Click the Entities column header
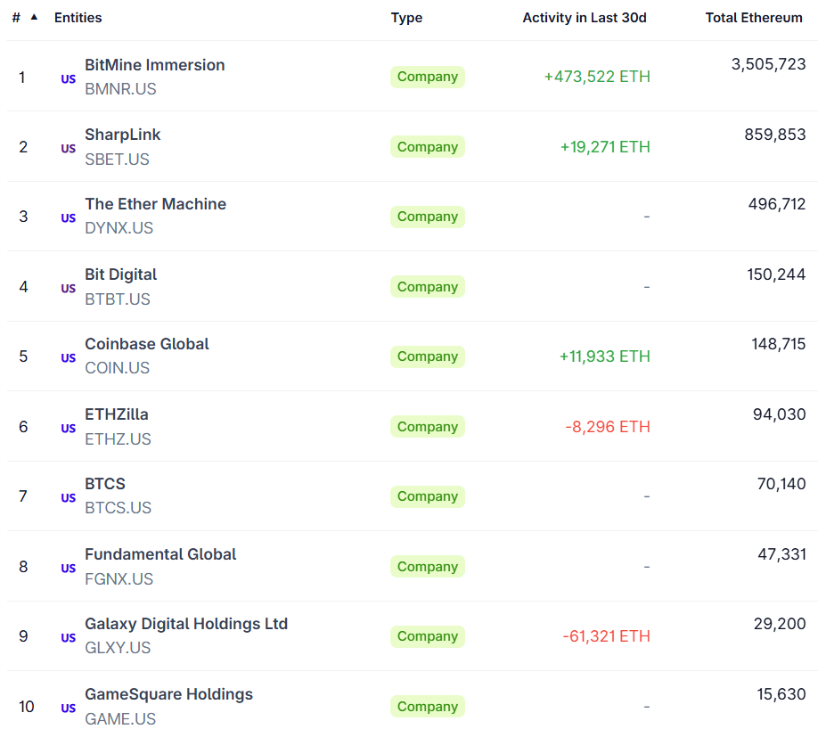818x729 pixels. 78,17
